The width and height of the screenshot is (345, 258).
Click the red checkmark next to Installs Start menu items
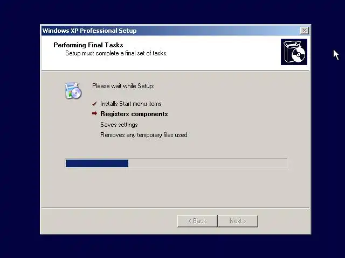pyautogui.click(x=94, y=104)
